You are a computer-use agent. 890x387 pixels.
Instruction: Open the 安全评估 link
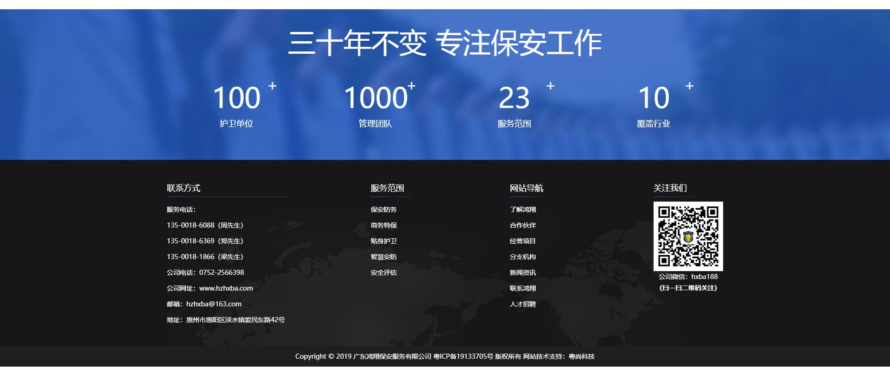click(x=383, y=273)
